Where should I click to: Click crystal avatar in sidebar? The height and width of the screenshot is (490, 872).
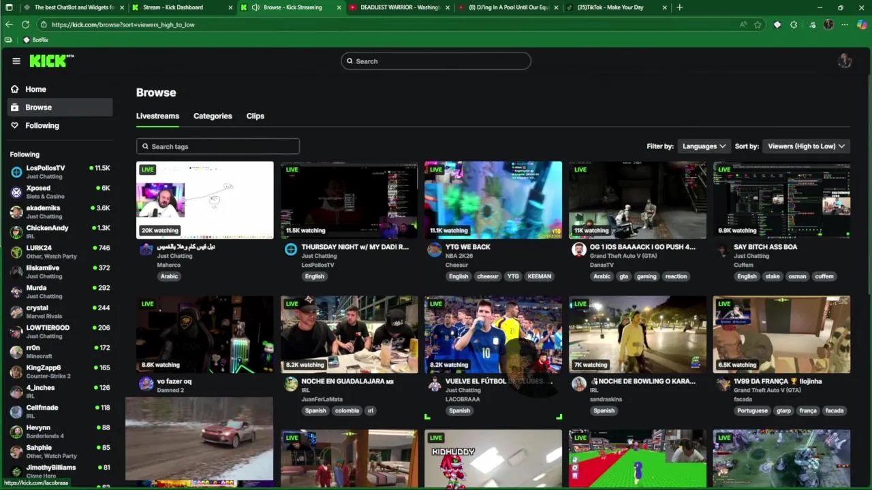click(16, 312)
